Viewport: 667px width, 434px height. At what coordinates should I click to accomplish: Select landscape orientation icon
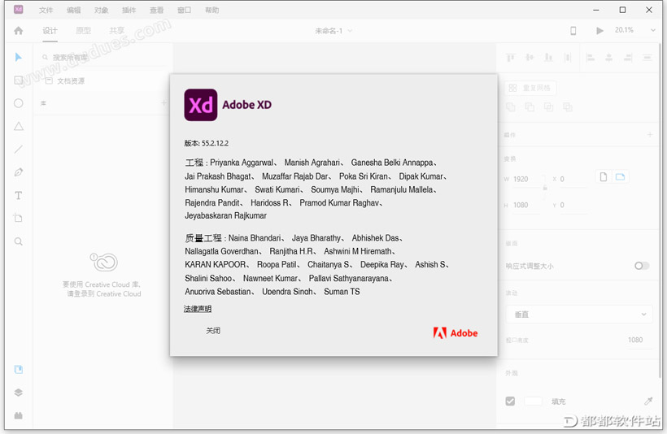point(620,177)
